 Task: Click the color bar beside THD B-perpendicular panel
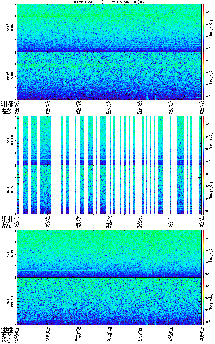204,140
